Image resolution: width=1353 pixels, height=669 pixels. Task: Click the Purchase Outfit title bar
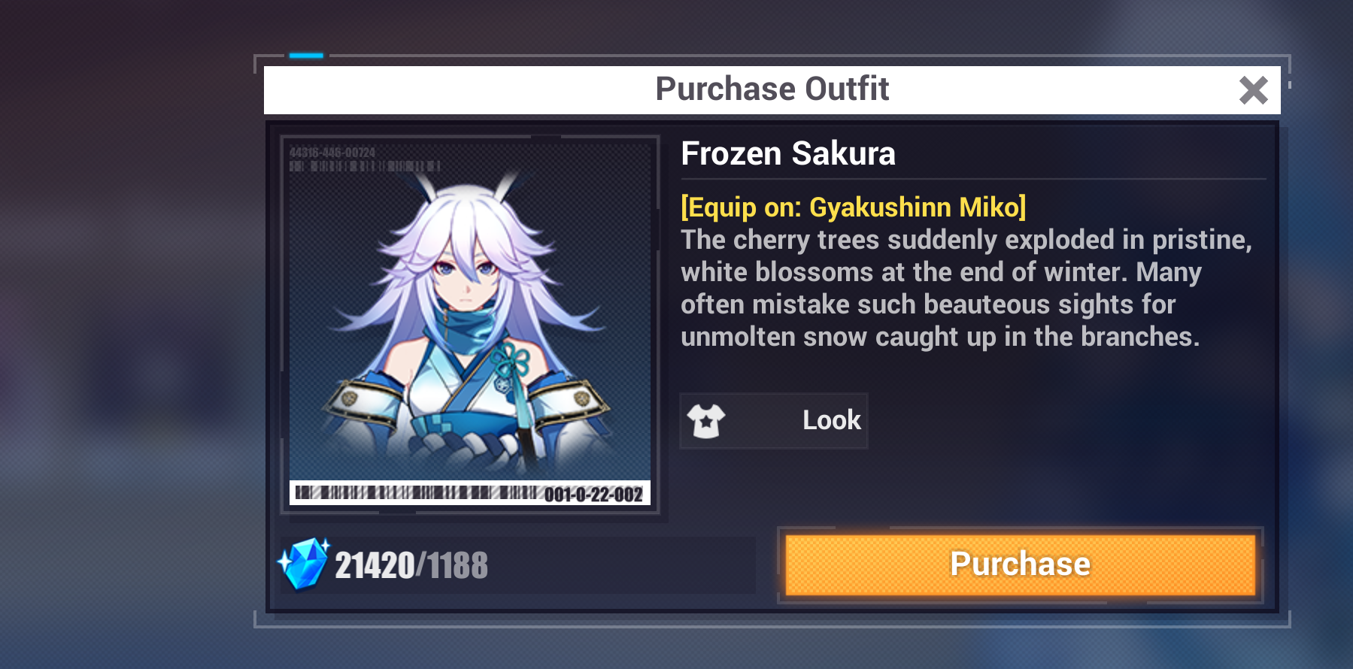point(772,89)
